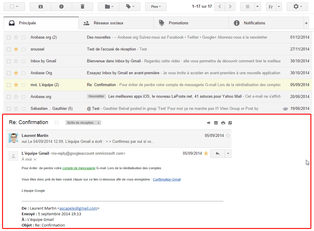Image resolution: width=314 pixels, height=231 pixels.
Task: Mark Arobase.org (2) message as important
Action: pos(24,37)
